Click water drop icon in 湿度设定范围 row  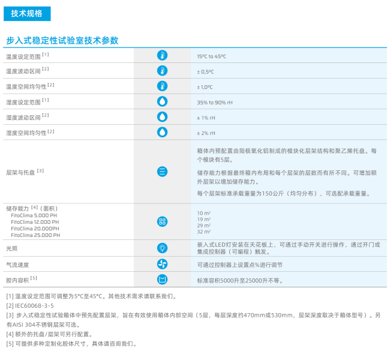(x=162, y=101)
